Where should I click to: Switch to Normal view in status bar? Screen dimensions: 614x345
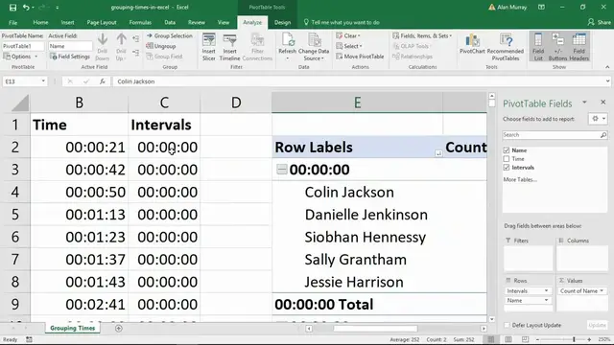(x=491, y=339)
